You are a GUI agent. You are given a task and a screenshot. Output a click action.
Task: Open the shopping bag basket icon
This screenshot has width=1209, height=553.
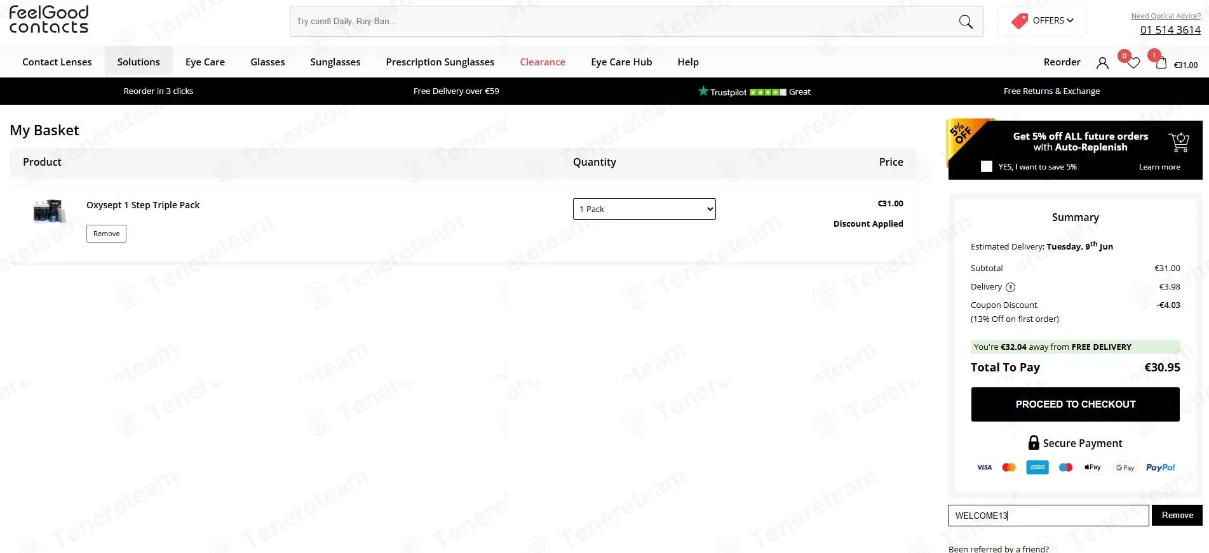click(x=1161, y=63)
